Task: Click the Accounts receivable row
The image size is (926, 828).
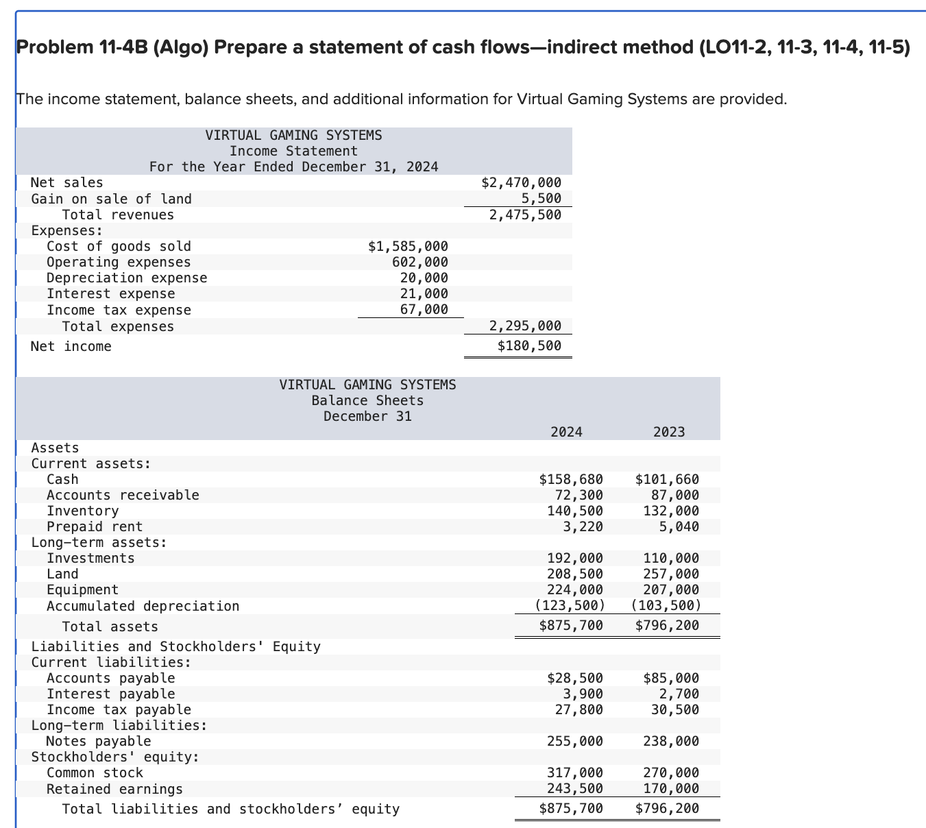Action: coord(123,495)
